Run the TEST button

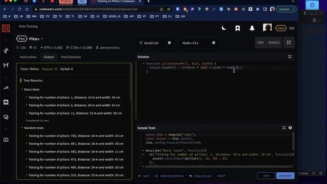(266, 176)
